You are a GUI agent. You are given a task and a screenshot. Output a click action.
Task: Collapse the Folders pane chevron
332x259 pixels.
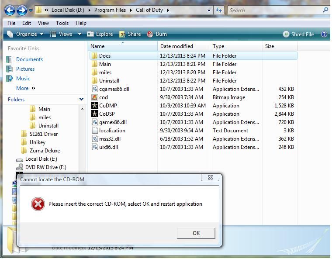point(81,99)
